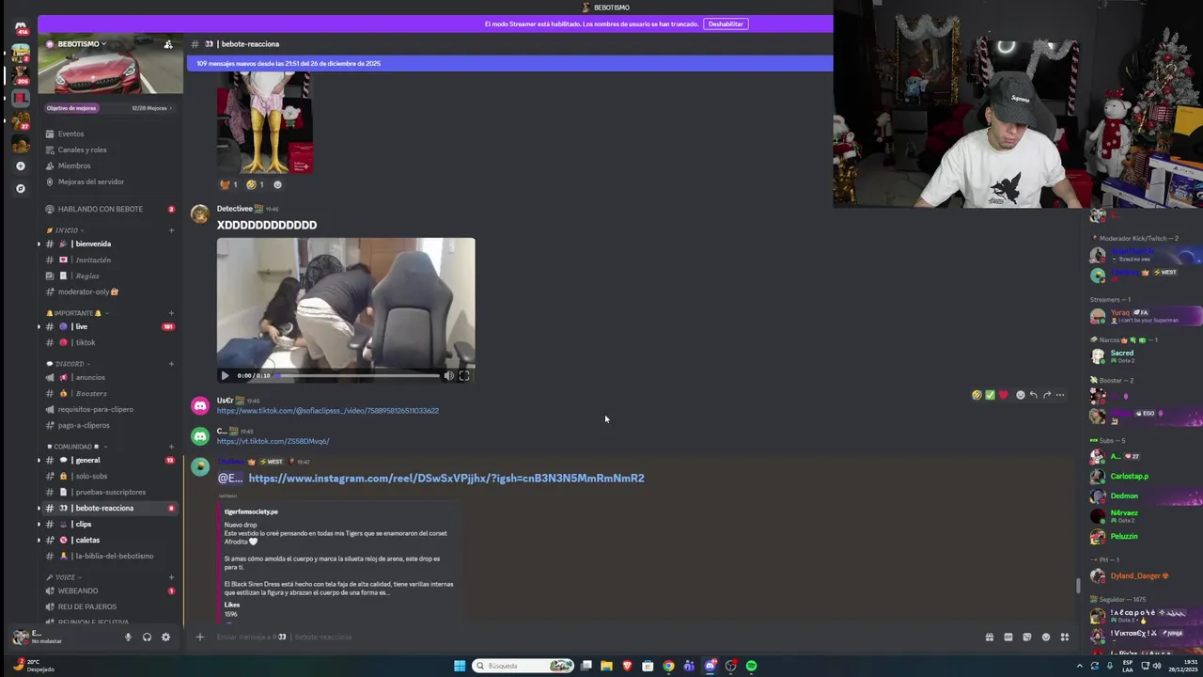Click the reply arrow on the hovered message
The height and width of the screenshot is (677, 1203).
1033,395
